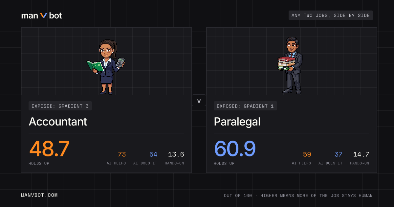The height and width of the screenshot is (207, 394).
Task: Click the man v bot logo
Action: (x=41, y=15)
